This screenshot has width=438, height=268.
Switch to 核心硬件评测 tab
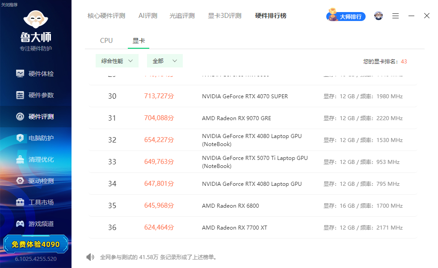(106, 16)
